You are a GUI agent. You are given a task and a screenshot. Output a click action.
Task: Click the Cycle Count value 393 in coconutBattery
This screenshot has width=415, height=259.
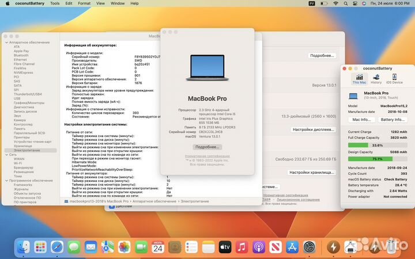(x=403, y=174)
